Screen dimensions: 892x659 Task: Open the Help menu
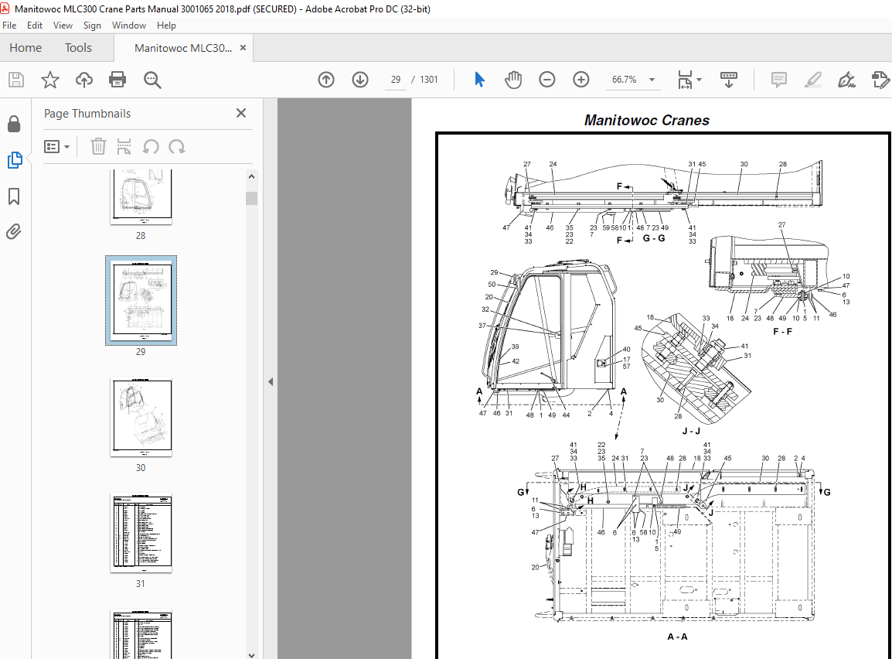click(x=167, y=26)
